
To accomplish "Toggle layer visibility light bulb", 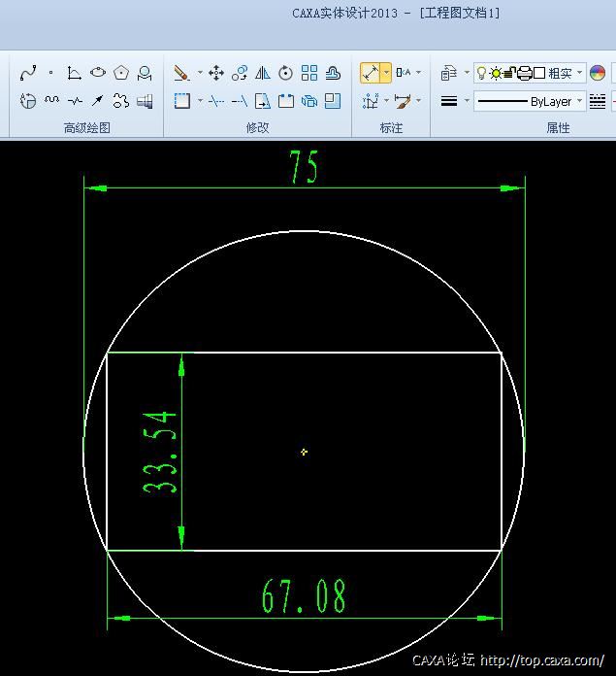I will click(x=481, y=73).
